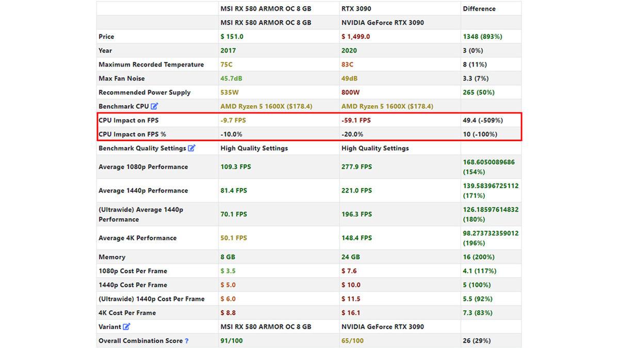Click the 24 GB memory value

(351, 257)
